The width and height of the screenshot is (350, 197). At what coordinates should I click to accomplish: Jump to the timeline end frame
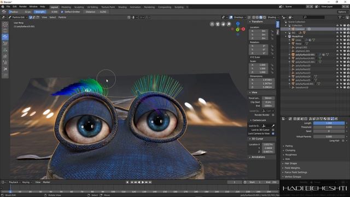click(x=150, y=182)
